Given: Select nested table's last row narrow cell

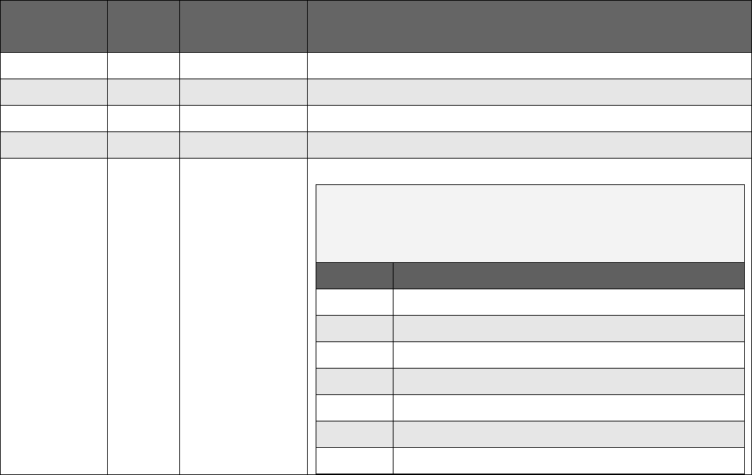Looking at the screenshot, I should (354, 460).
